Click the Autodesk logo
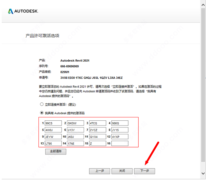The height and width of the screenshot is (181, 207). [x=23, y=11]
